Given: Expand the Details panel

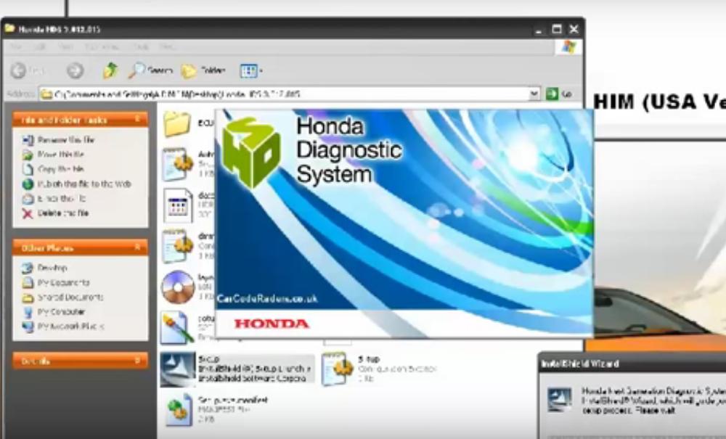Looking at the screenshot, I should [x=137, y=360].
